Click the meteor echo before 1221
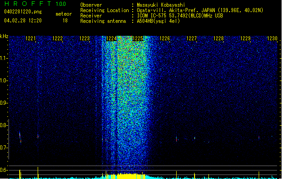This screenshot has height=179, width=282. click(20, 138)
